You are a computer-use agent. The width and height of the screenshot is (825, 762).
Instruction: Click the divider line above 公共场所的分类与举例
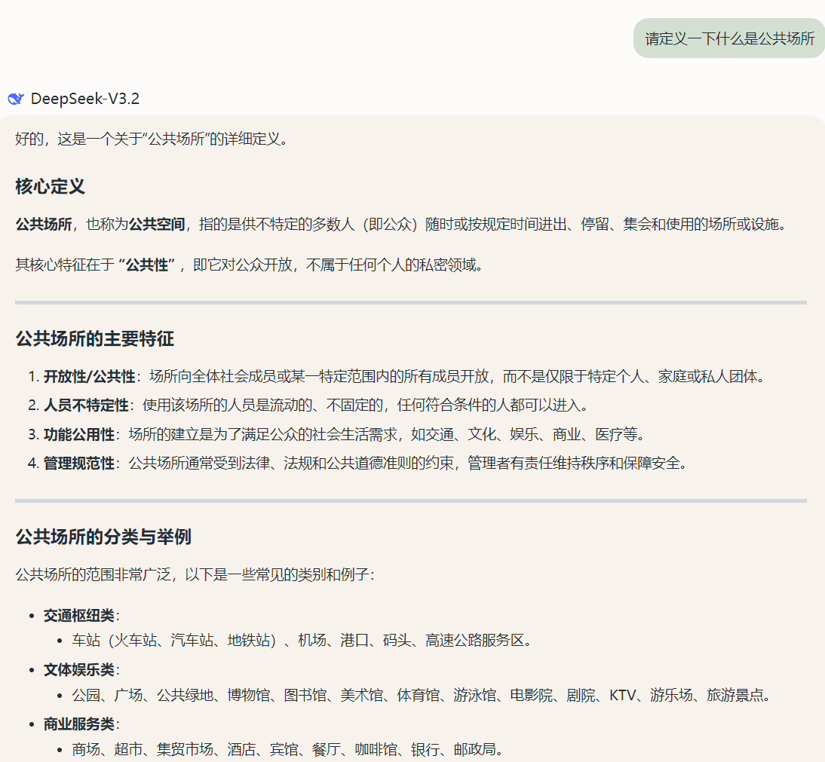pos(411,500)
